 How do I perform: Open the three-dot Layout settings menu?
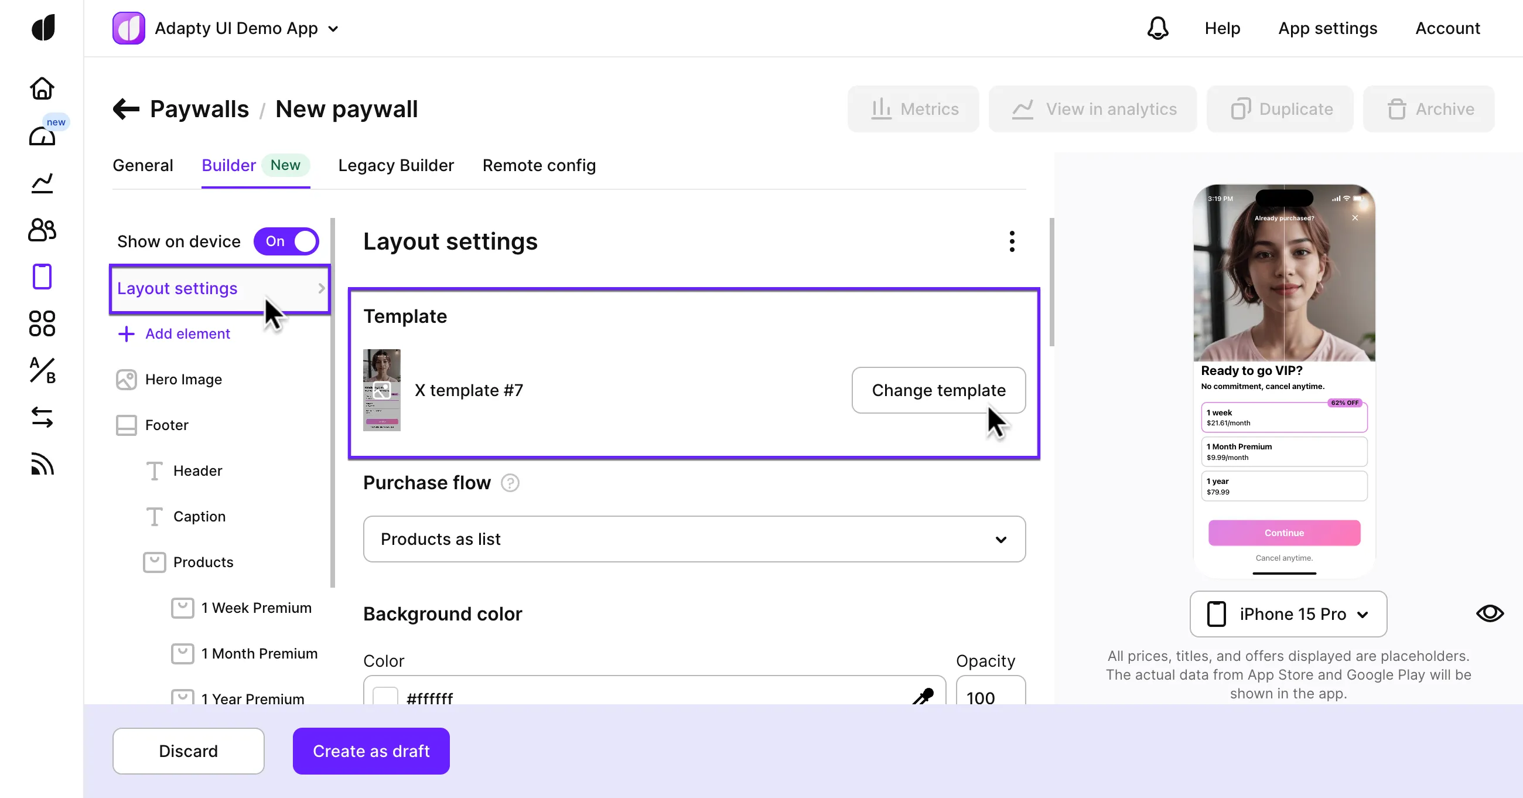click(x=1012, y=241)
